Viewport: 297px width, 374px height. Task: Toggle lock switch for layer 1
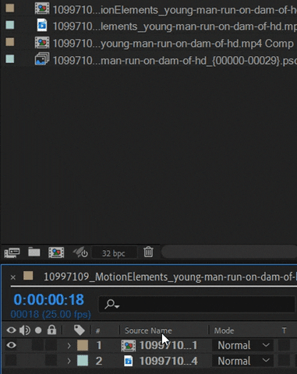[x=51, y=345]
